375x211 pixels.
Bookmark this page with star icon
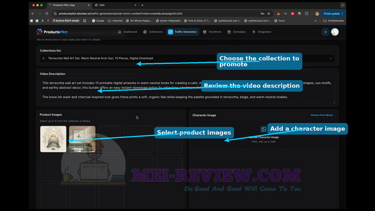[x=269, y=14]
